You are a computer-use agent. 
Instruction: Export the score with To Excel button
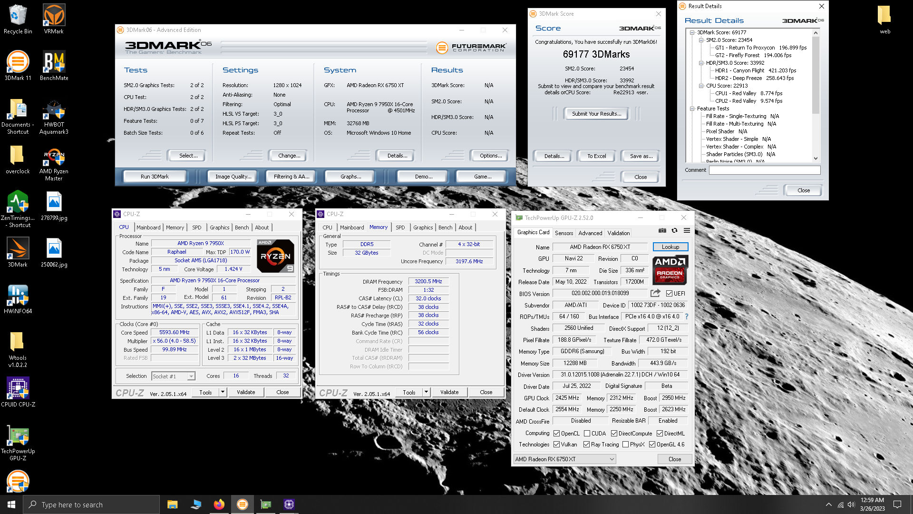[x=596, y=156]
